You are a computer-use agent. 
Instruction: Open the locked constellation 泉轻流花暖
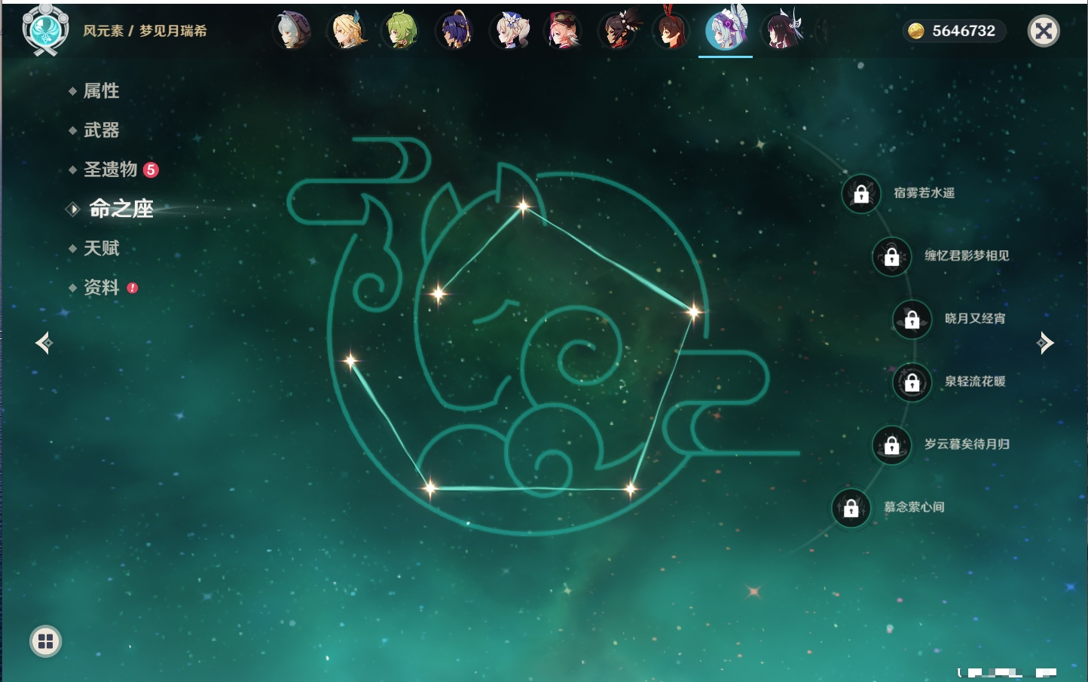[x=912, y=382]
